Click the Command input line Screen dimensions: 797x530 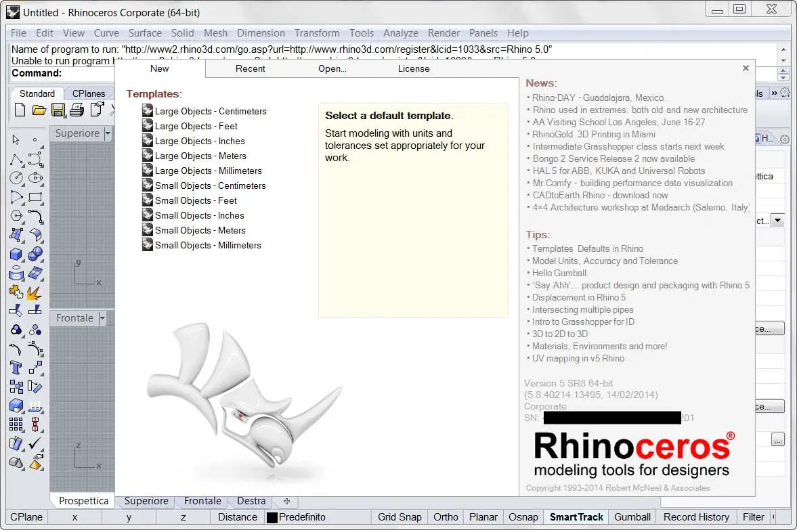click(62, 73)
